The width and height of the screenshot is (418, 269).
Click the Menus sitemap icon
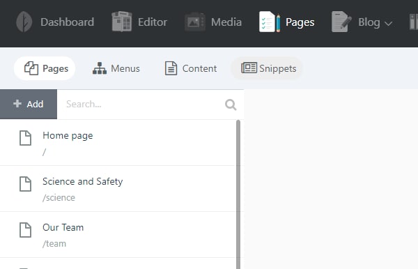[x=100, y=68]
